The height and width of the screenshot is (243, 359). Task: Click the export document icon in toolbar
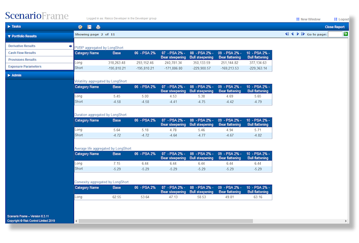(89, 27)
